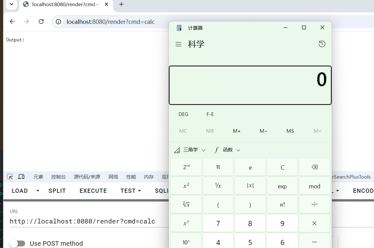Open the calculator history icon
Image resolution: width=374 pixels, height=248 pixels.
click(322, 44)
